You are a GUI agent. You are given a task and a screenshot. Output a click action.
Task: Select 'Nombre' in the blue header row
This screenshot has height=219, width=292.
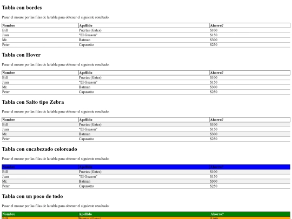(9, 167)
